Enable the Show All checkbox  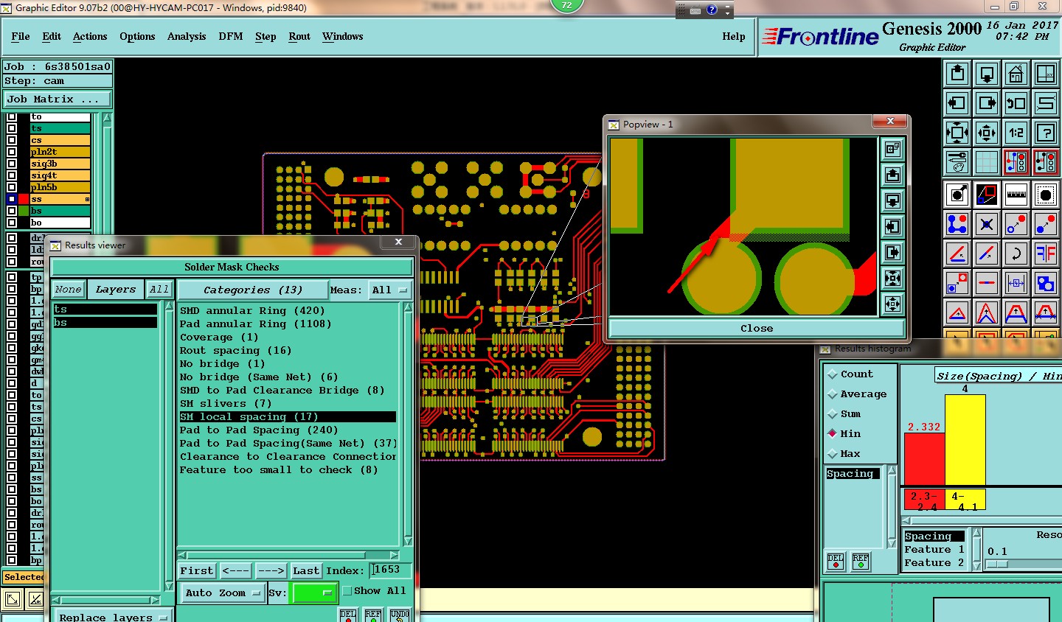(x=347, y=591)
